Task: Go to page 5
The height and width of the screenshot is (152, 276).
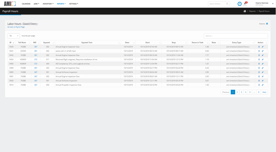Action: coord(250,92)
